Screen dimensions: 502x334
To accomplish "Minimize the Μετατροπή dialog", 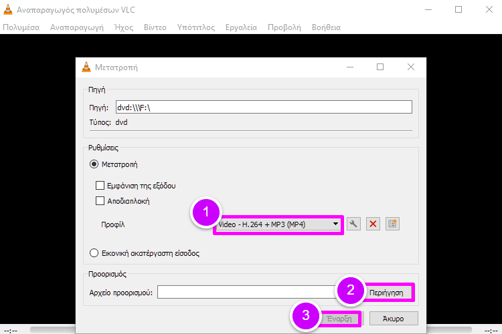I will point(350,67).
